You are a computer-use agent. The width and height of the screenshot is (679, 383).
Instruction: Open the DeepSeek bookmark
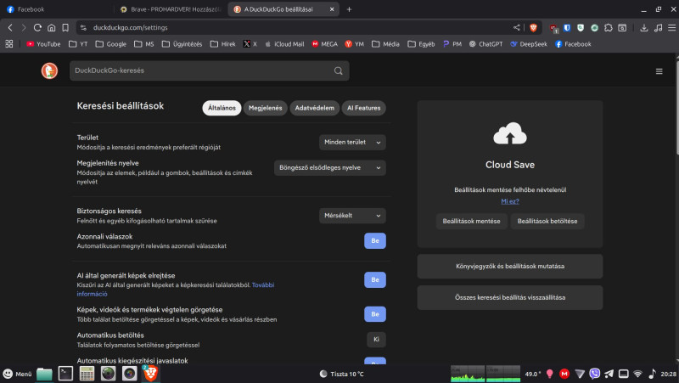(x=529, y=44)
